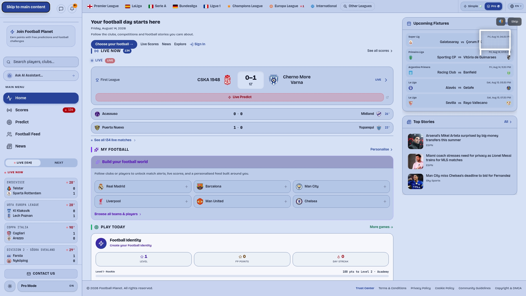The image size is (526, 296).
Task: Add Liverpool with its plus icon
Action: pyautogui.click(x=187, y=201)
